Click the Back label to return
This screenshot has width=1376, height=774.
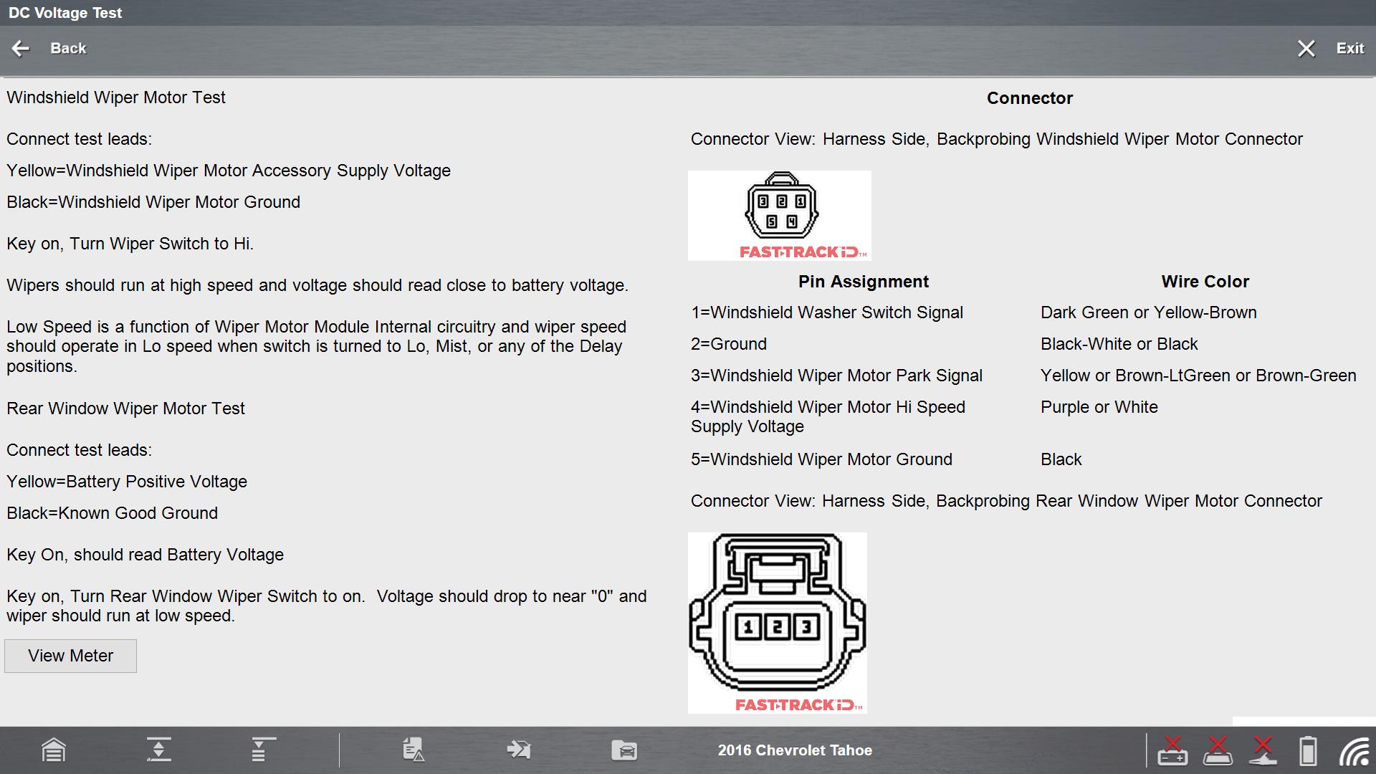tap(68, 48)
